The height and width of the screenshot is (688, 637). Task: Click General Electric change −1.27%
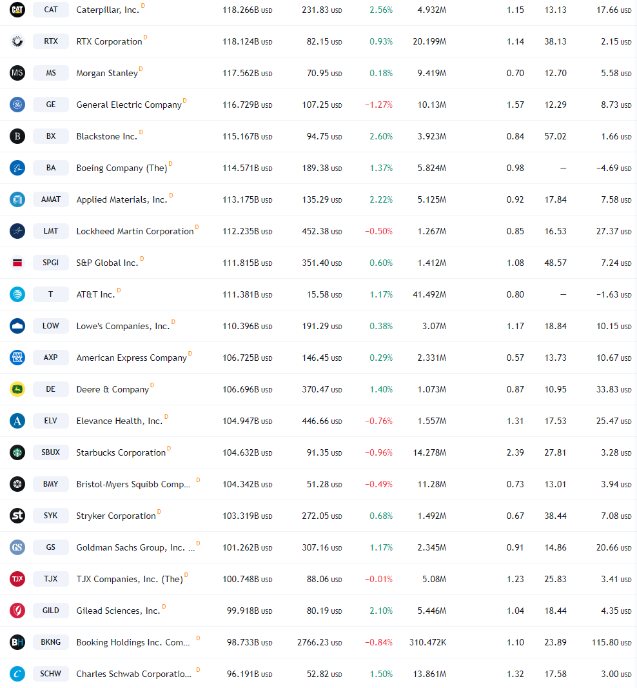click(378, 105)
